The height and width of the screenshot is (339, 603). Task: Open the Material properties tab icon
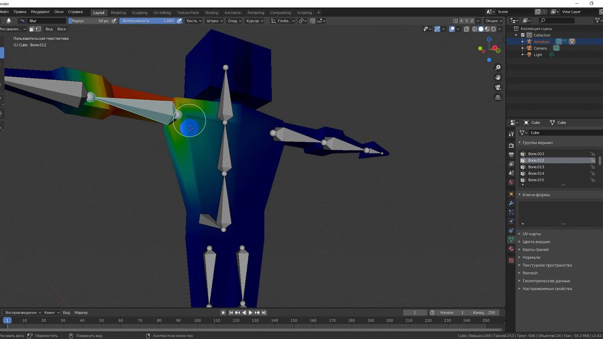click(x=511, y=249)
